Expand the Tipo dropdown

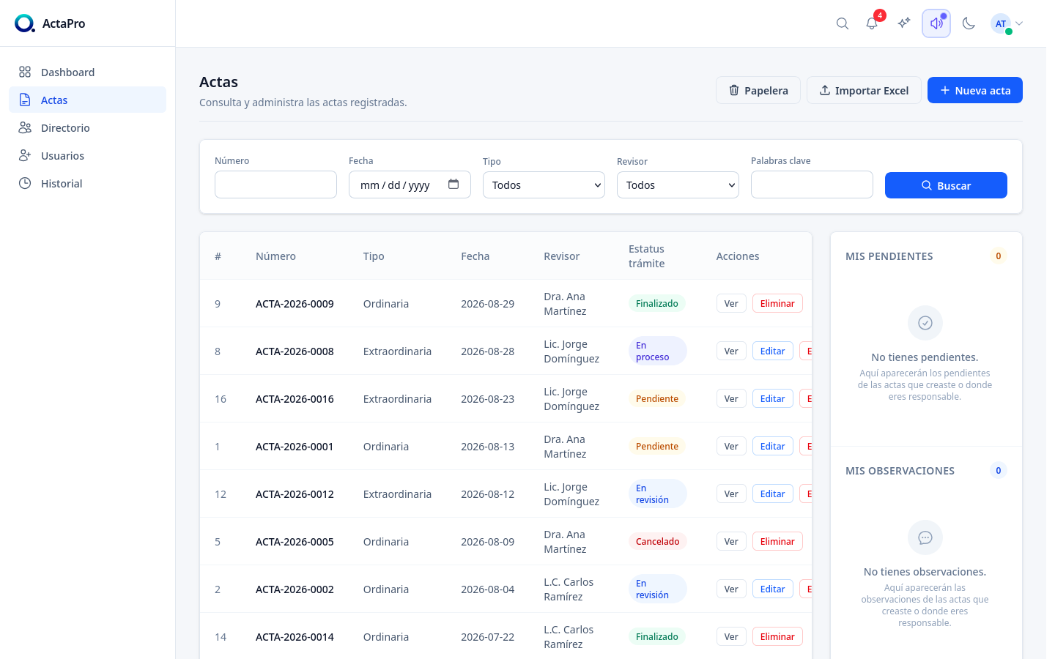click(x=544, y=185)
